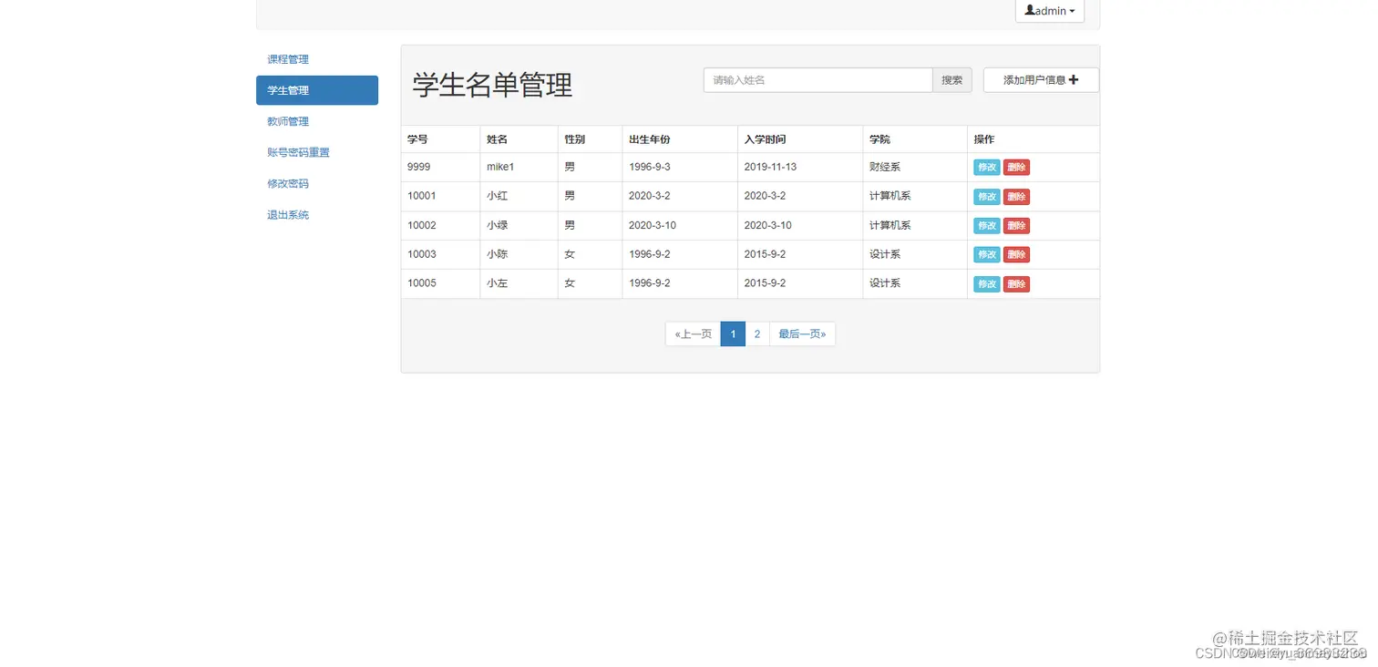Click 删除 for student 小红

1016,197
